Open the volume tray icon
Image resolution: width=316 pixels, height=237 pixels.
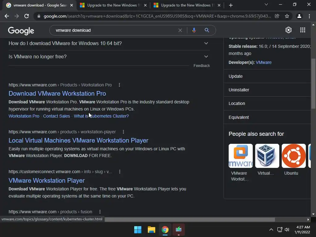[287, 230]
